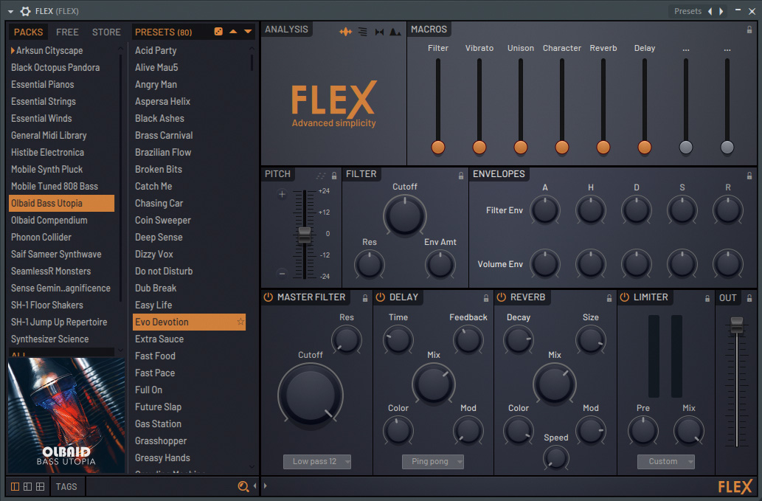Lock the Master Filter section
This screenshot has height=501, width=762.
coord(365,298)
